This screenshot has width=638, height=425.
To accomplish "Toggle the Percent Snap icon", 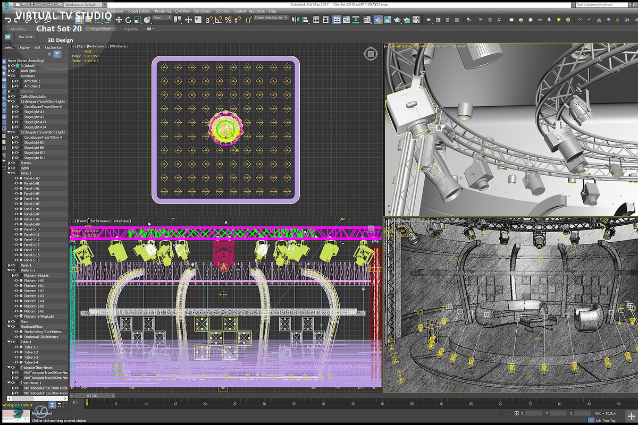I will point(228,20).
